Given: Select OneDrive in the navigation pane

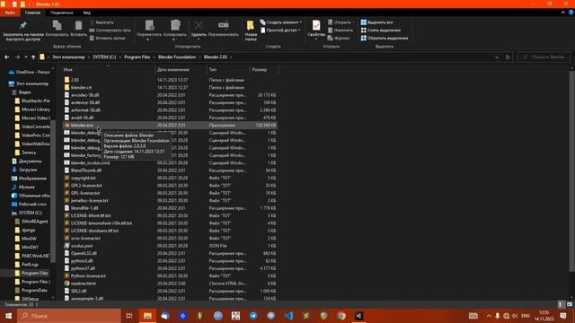Looking at the screenshot, I should (x=29, y=72).
